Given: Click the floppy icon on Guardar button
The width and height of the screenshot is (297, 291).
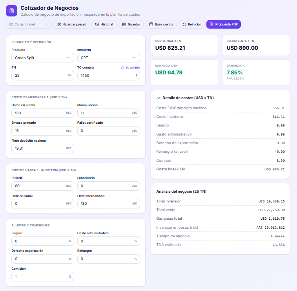Looking at the screenshot, I should (x=124, y=24).
